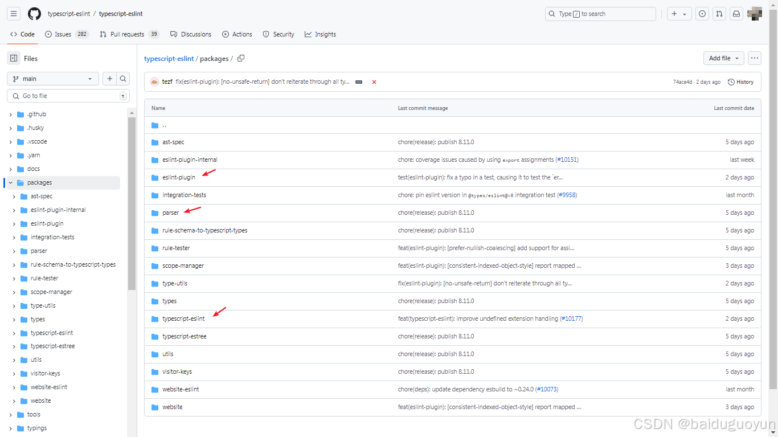Image resolution: width=778 pixels, height=437 pixels.
Task: Open the integration-tests folder in list
Action: pyautogui.click(x=184, y=195)
